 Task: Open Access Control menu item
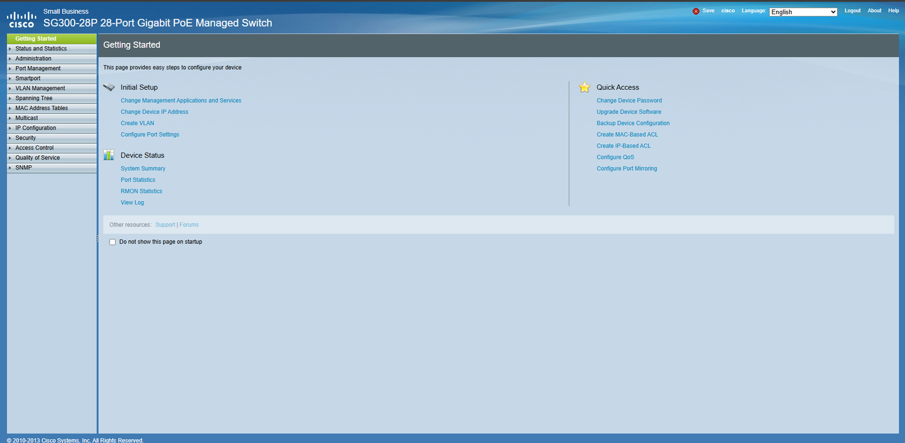52,147
